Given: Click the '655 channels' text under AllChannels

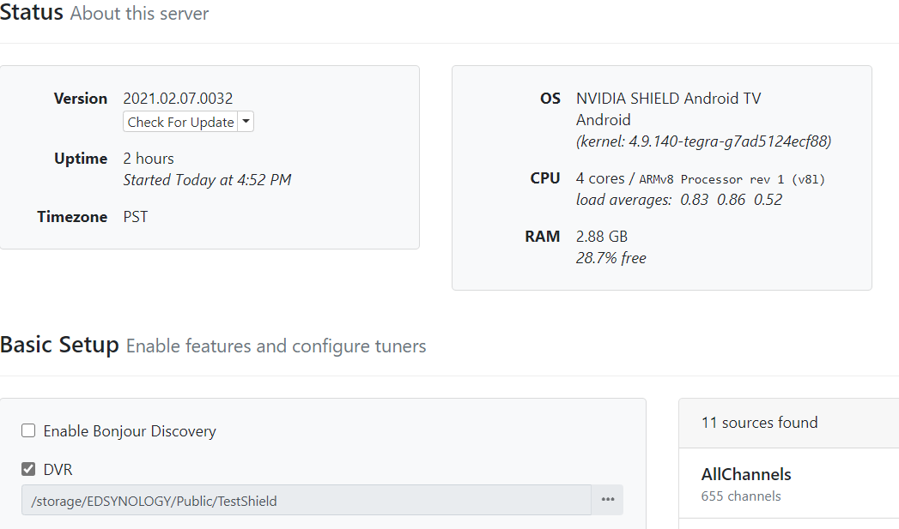Looking at the screenshot, I should (741, 496).
